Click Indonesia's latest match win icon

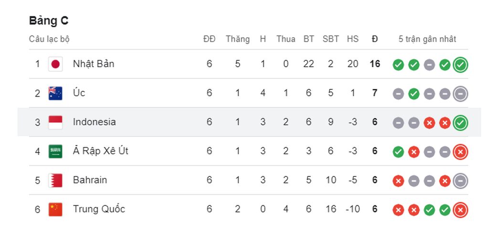coord(460,123)
